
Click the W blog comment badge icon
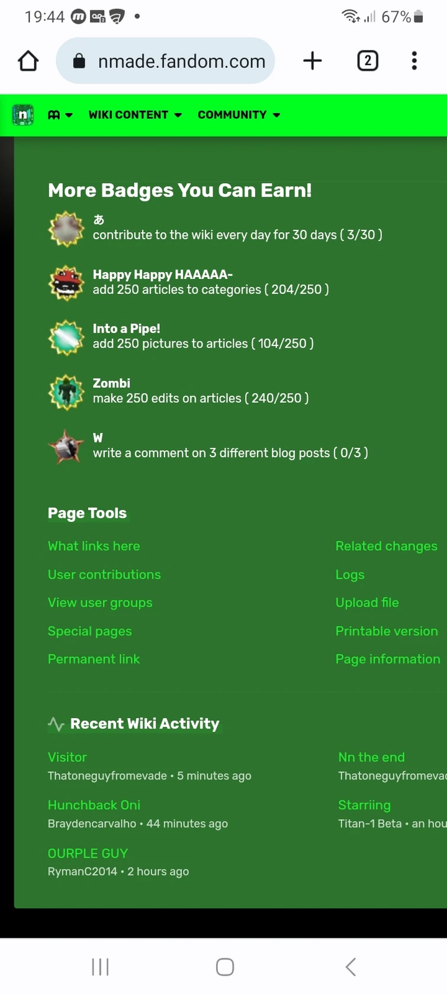(x=66, y=446)
